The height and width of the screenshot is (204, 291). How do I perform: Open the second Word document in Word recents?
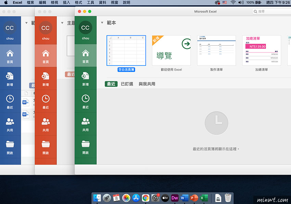click(28, 114)
